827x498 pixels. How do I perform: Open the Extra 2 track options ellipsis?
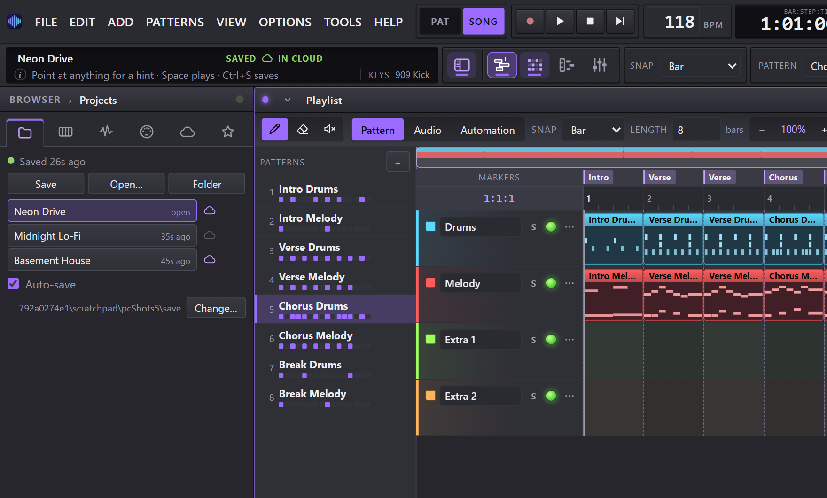570,396
